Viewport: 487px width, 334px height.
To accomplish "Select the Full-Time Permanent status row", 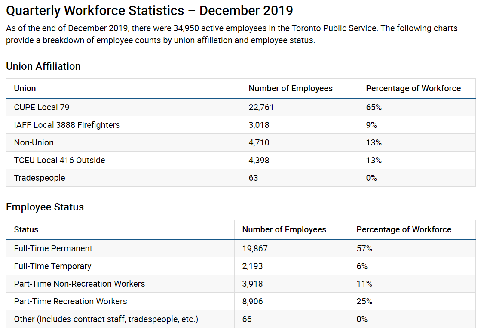I will pos(53,248).
